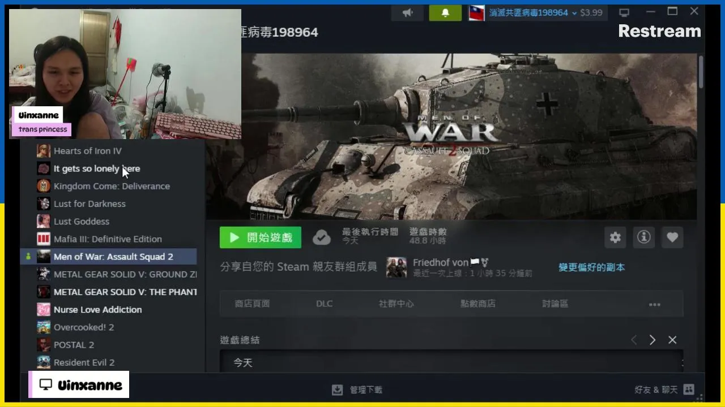Switch to Big Picture mode monitor icon
Image resolution: width=725 pixels, height=407 pixels.
click(624, 12)
